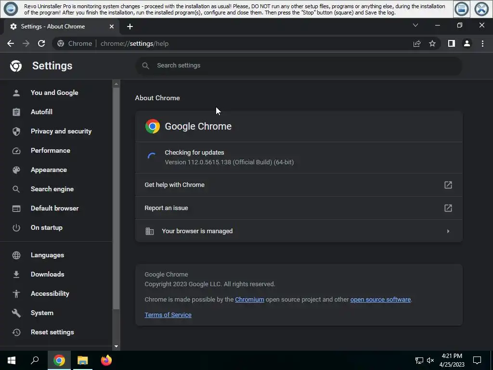The height and width of the screenshot is (370, 493).
Task: Bookmark this tab with the star icon
Action: (x=432, y=43)
